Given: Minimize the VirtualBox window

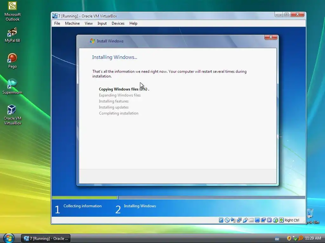Looking at the screenshot, I should point(279,15).
